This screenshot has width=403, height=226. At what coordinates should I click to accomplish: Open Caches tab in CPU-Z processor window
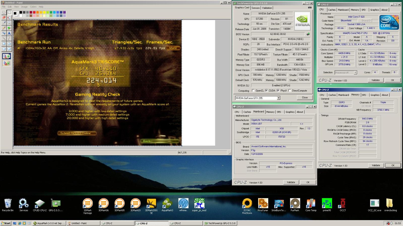pos(332,10)
